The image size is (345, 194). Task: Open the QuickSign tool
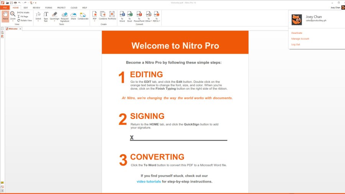54,16
